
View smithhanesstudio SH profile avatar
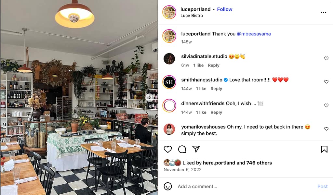169,82
